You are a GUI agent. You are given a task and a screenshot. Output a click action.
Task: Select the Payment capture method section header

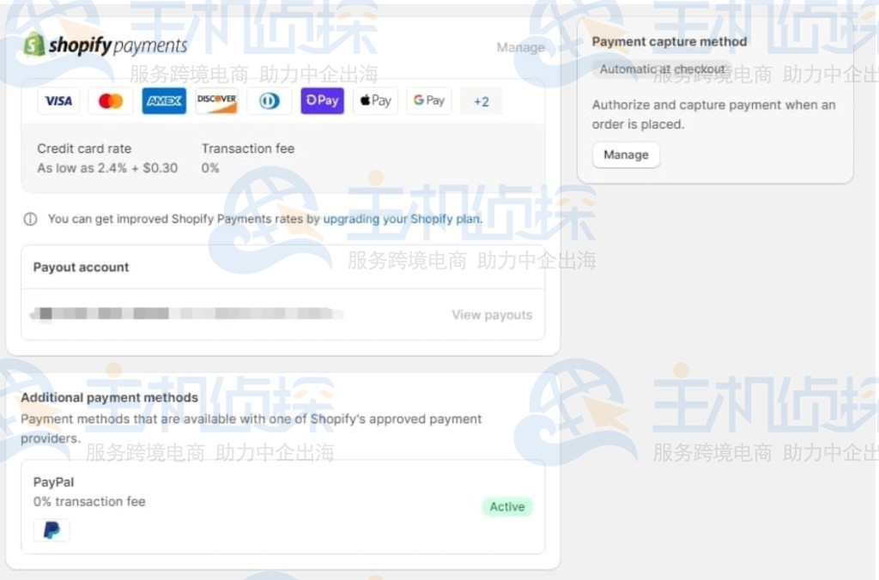pyautogui.click(x=669, y=41)
